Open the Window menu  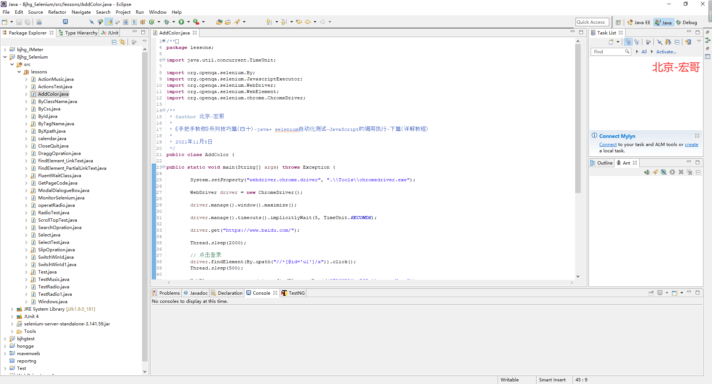[158, 12]
